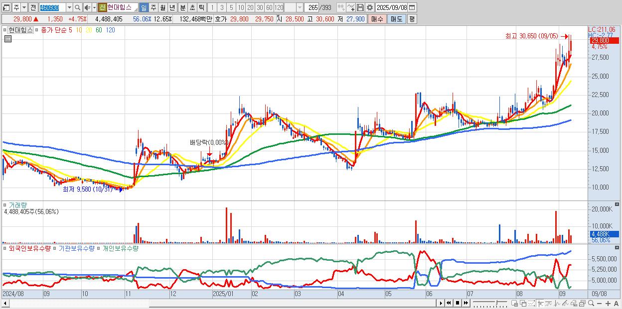The height and width of the screenshot is (309, 622).
Task: Click the bottom magnifier zoom icon
Action: tap(591, 303)
